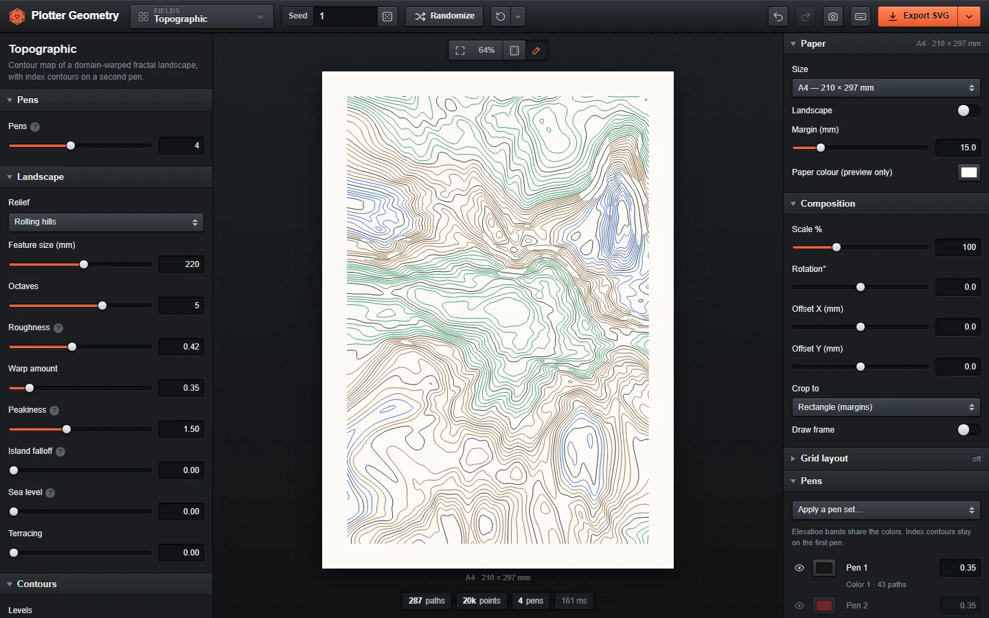Image resolution: width=989 pixels, height=618 pixels.
Task: Show help for Sea level
Action: 50,493
